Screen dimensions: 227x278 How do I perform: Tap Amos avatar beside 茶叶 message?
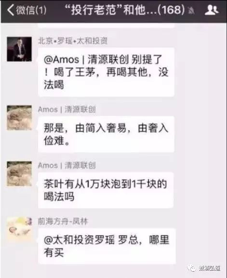(19, 173)
